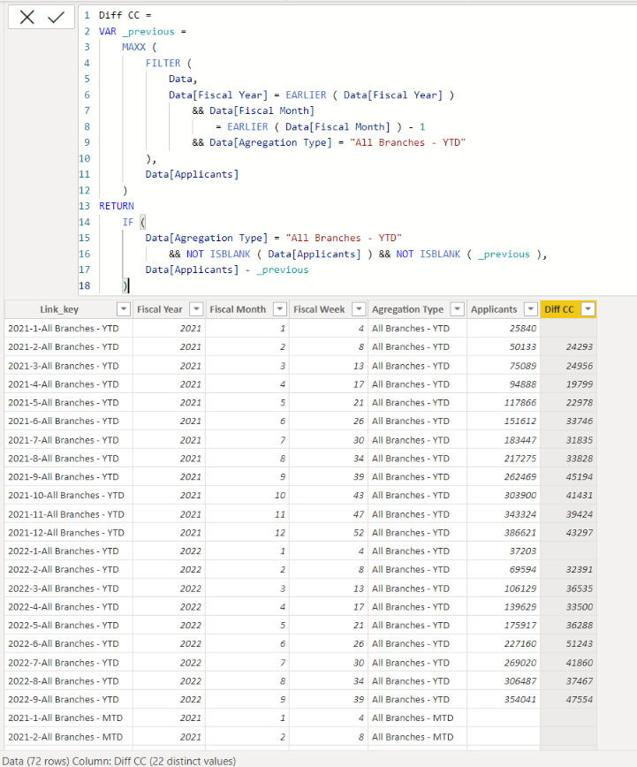
Task: Open the Diff CC column filter dropdown
Action: coord(588,309)
